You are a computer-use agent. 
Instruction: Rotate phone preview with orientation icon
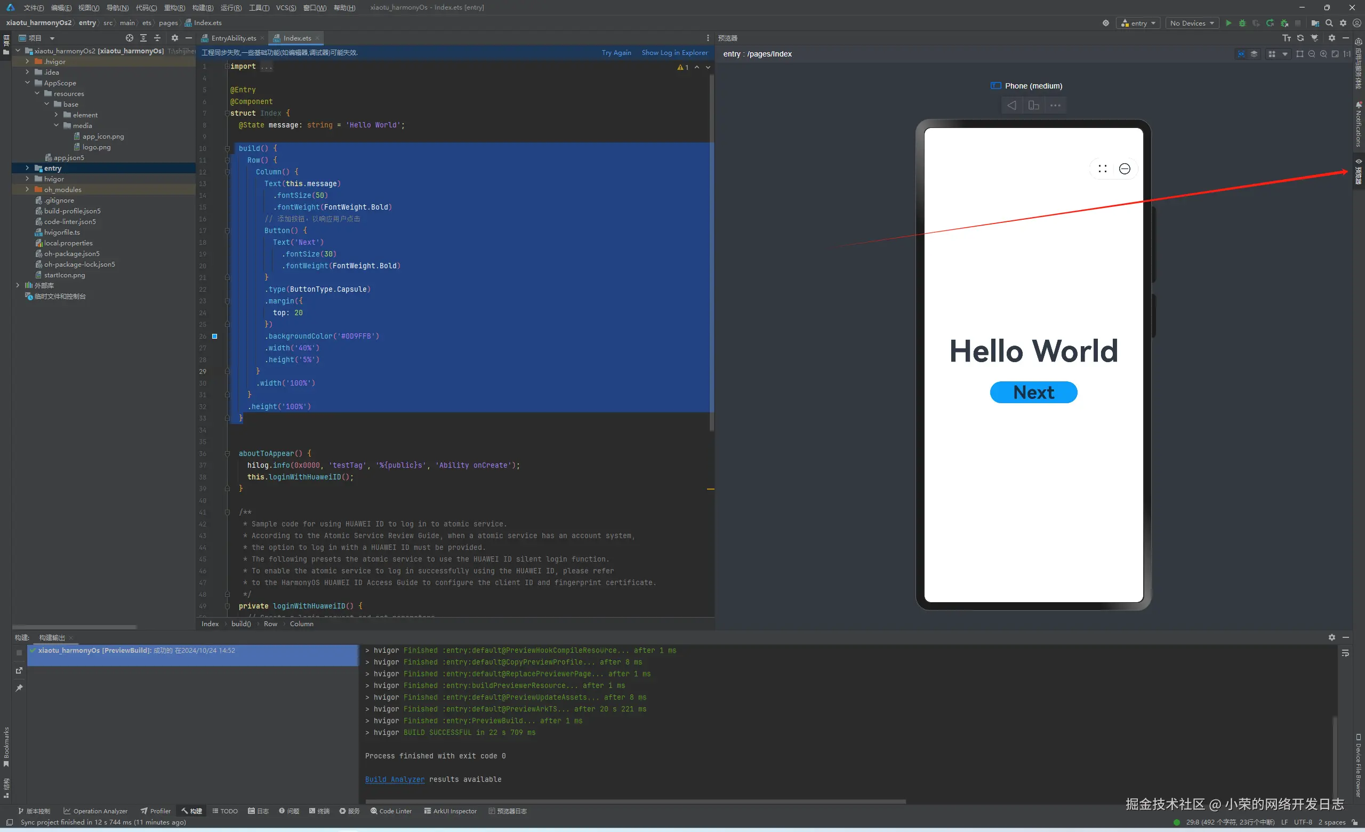pyautogui.click(x=1033, y=105)
